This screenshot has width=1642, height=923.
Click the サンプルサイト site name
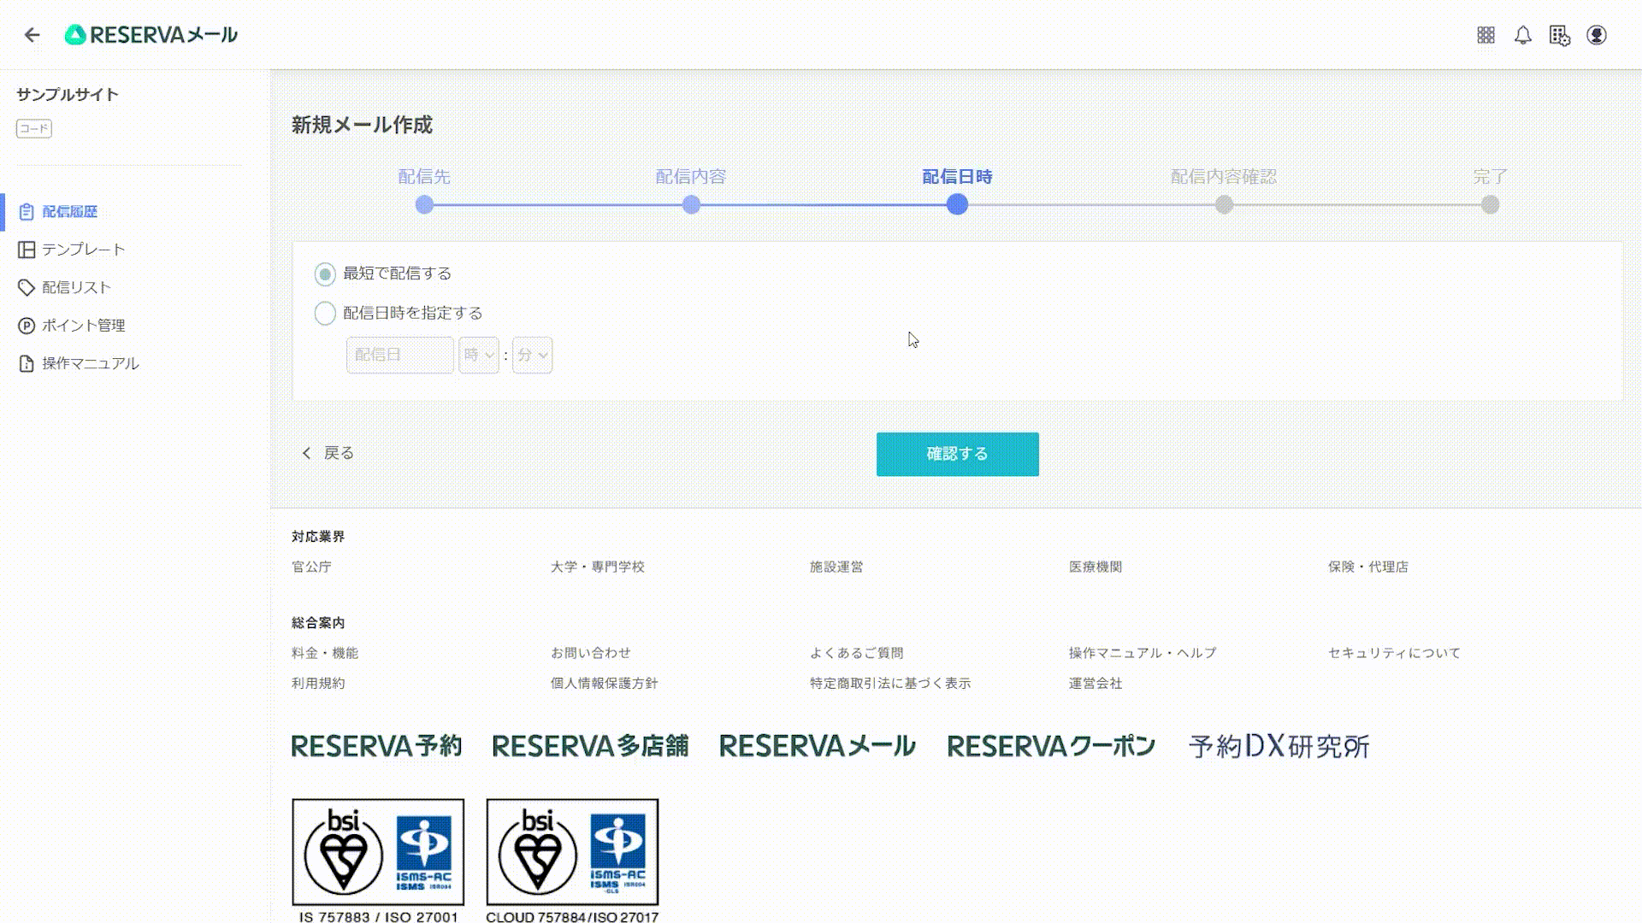pos(68,95)
